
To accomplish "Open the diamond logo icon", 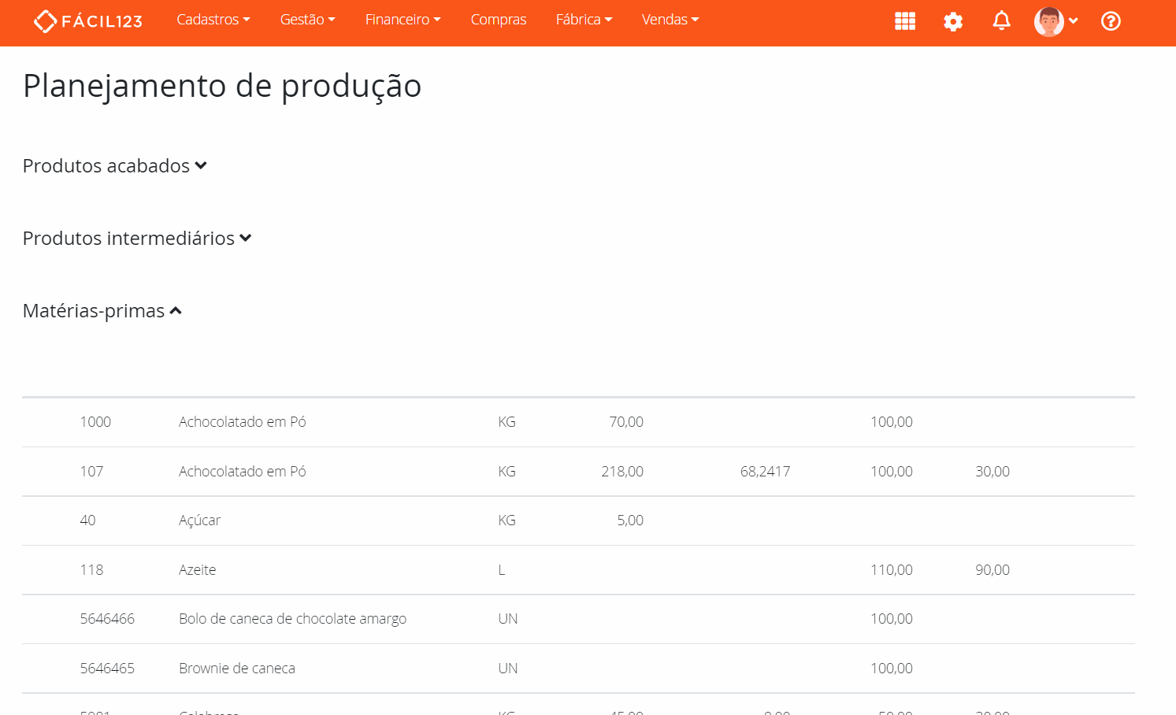I will point(45,20).
